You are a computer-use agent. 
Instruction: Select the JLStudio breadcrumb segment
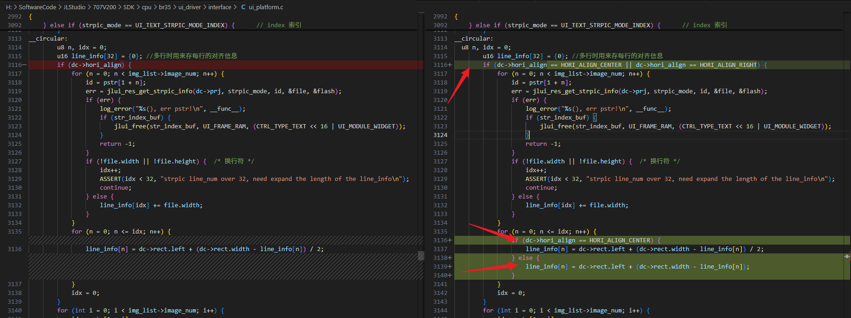(x=74, y=7)
